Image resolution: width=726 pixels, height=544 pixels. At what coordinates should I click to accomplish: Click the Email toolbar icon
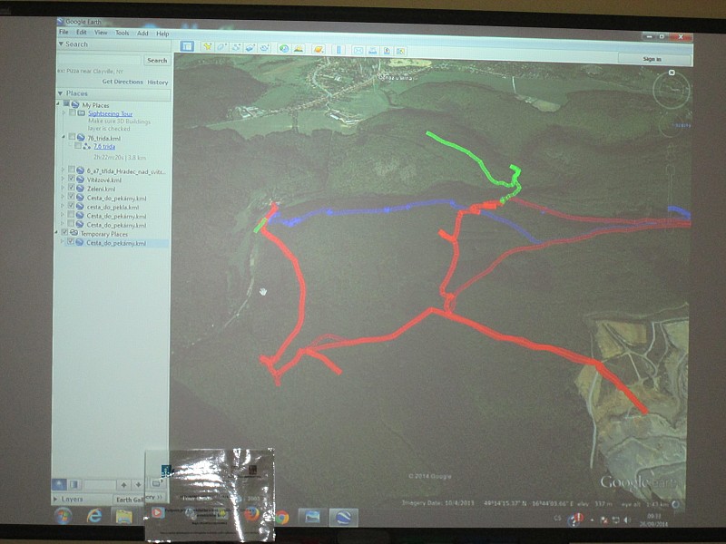[x=358, y=50]
